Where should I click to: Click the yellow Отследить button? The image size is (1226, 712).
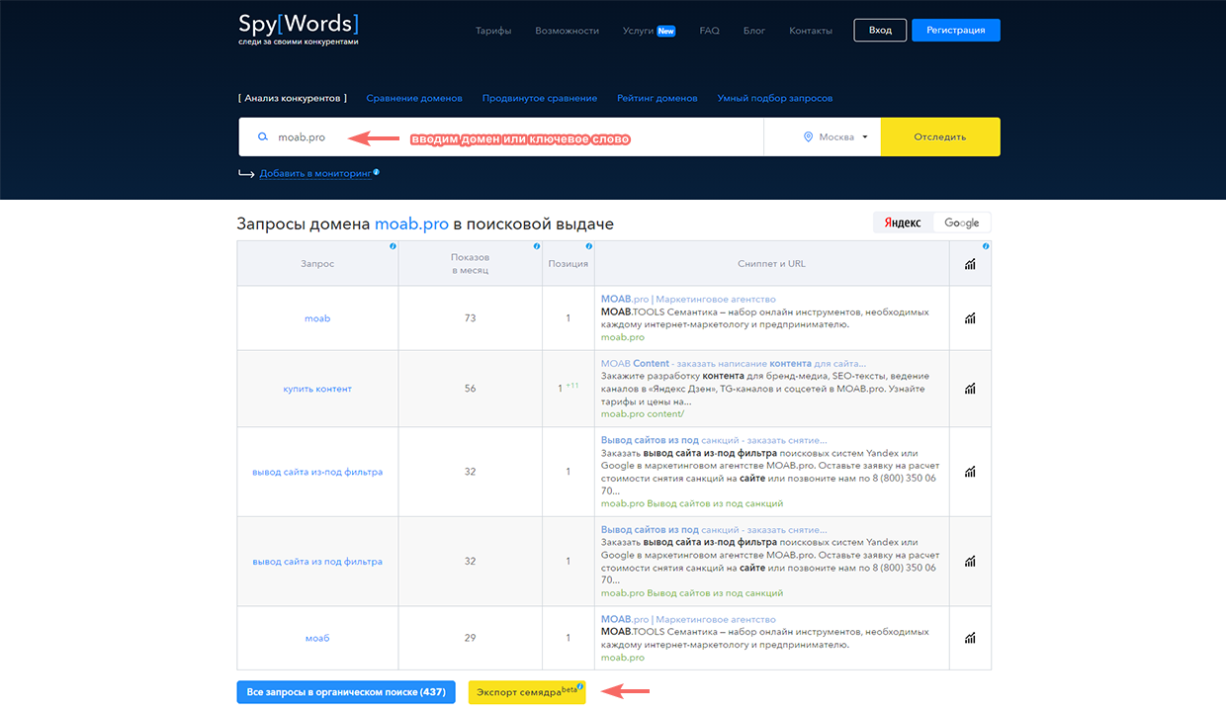pyautogui.click(x=940, y=136)
